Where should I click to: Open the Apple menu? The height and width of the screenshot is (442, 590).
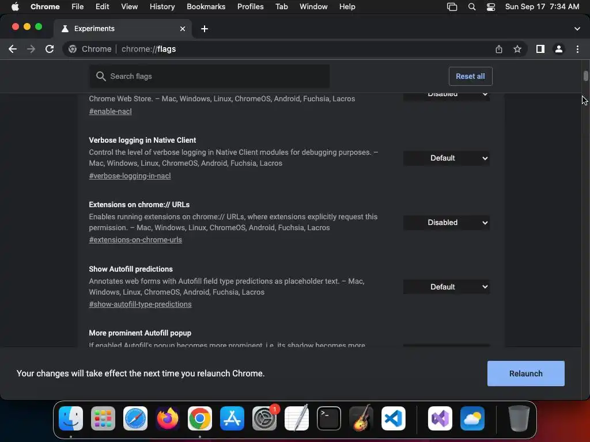15,7
